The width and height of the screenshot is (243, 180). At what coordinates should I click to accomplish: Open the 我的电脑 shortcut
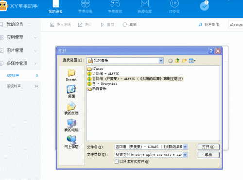tap(71, 125)
